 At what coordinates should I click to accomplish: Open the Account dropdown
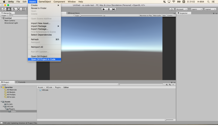point(181,9)
